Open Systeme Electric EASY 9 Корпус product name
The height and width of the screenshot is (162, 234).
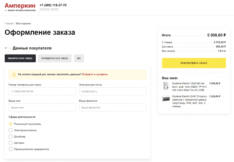pyautogui.click(x=190, y=101)
